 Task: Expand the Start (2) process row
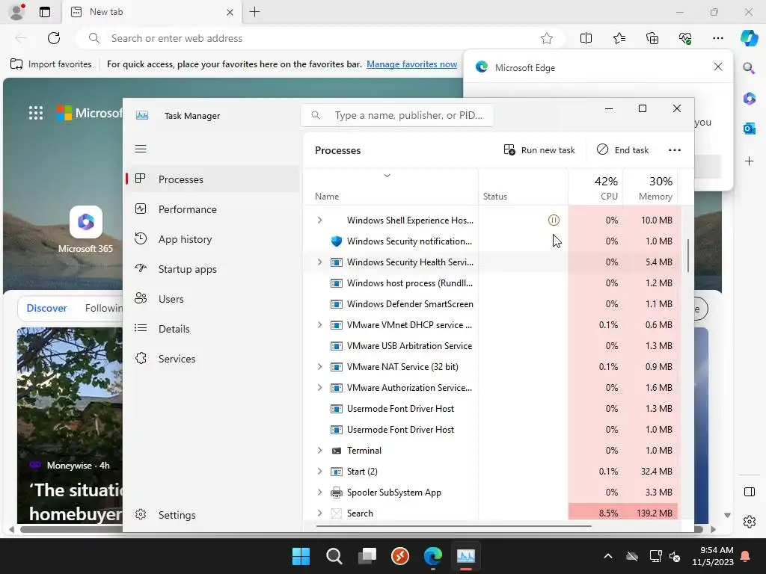tap(319, 472)
